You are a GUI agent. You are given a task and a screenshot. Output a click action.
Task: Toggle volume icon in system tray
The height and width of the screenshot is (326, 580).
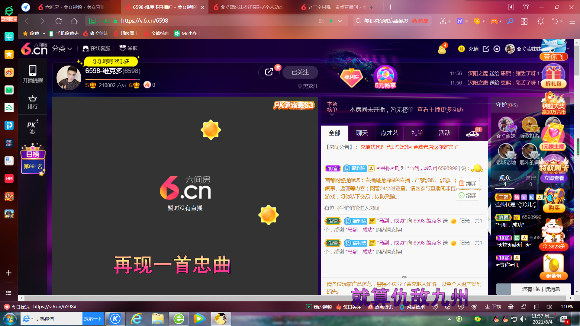pyautogui.click(x=523, y=319)
